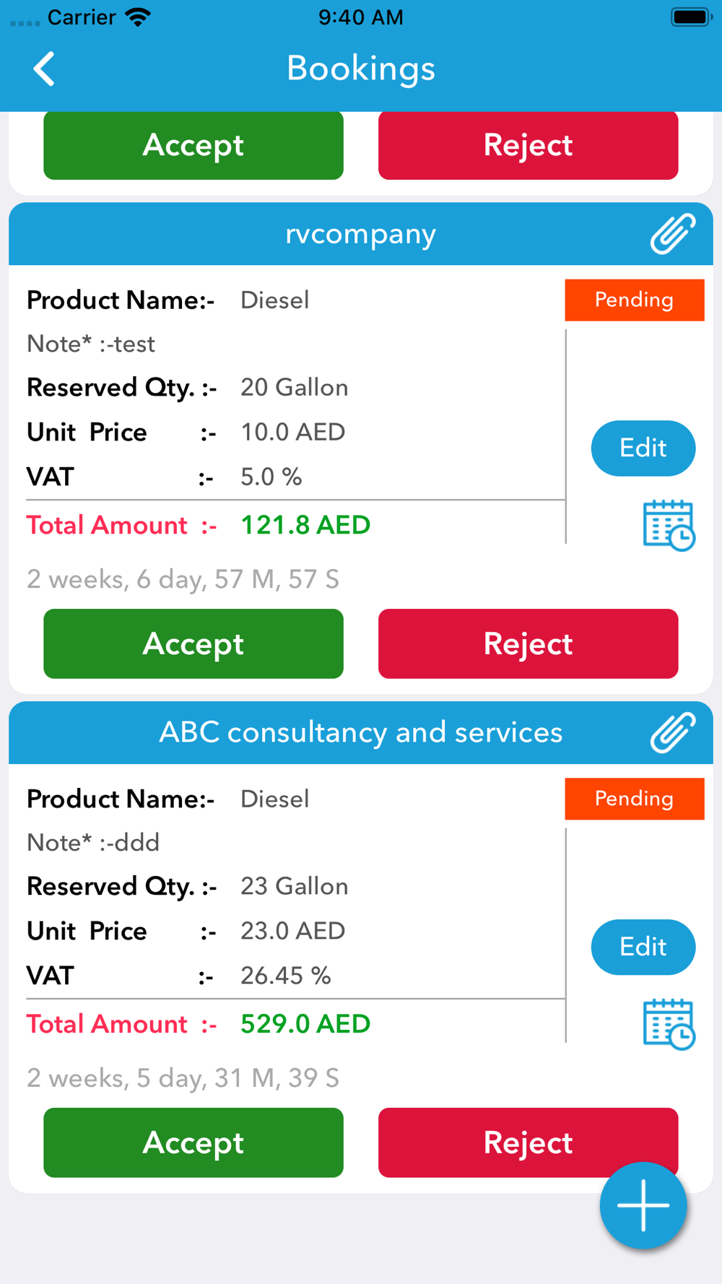Accept the rvcompany Diesel booking
This screenshot has width=722, height=1284.
pyautogui.click(x=193, y=643)
